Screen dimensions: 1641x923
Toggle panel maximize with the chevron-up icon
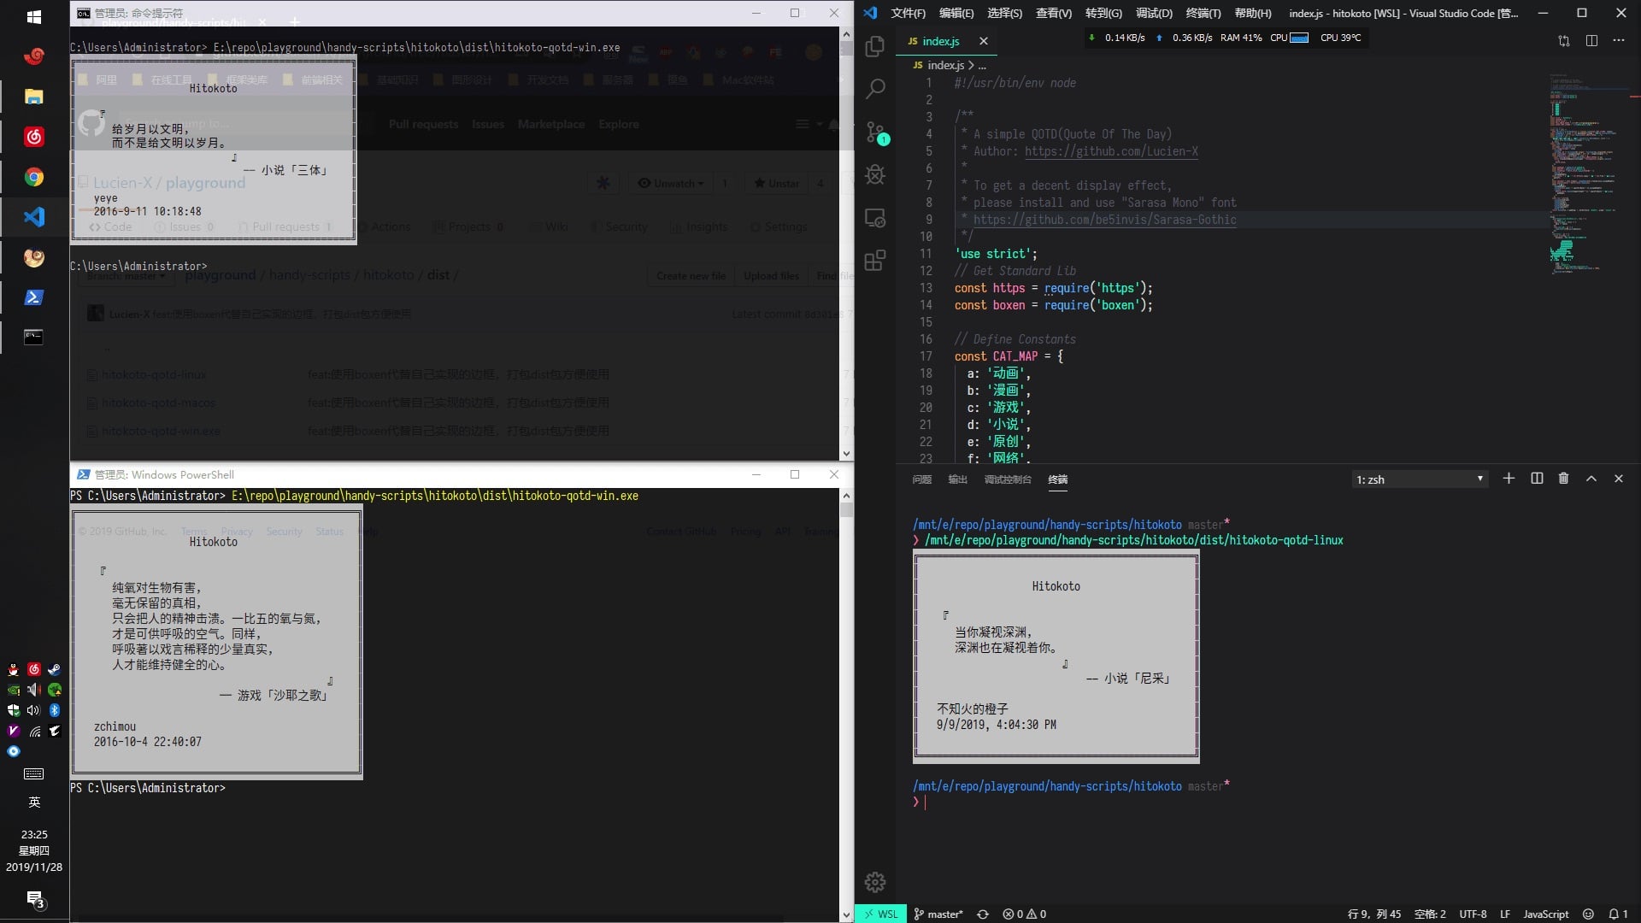[x=1591, y=479]
